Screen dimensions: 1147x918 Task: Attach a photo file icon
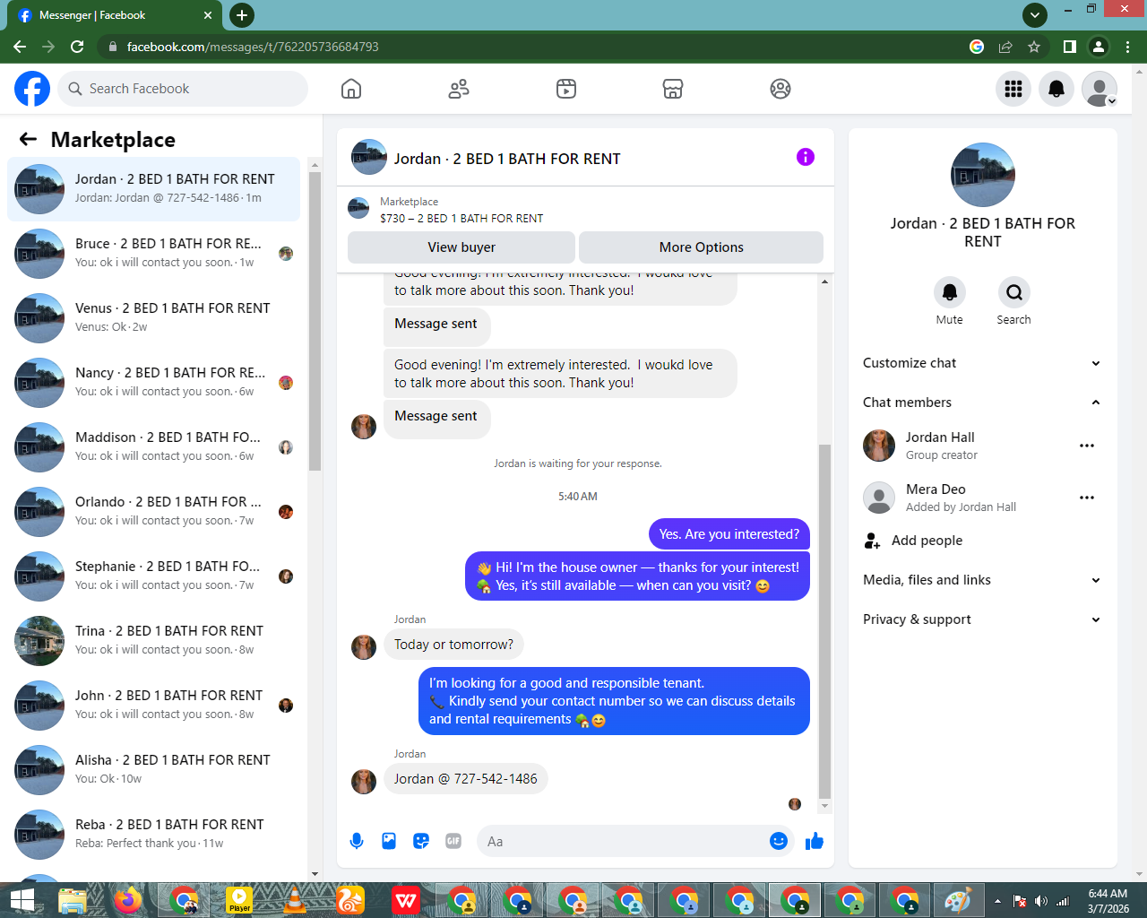(x=389, y=841)
